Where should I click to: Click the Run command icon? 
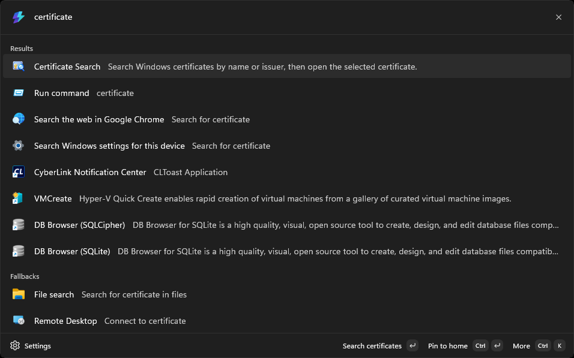tap(18, 93)
